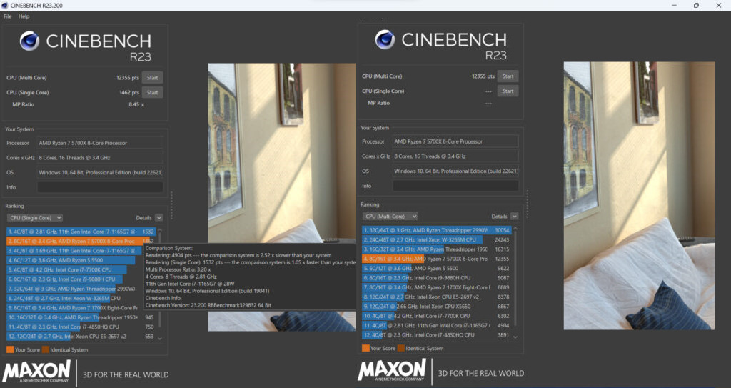Select Threadripper 1950X row scoring 16315
731x388 pixels.
click(436, 249)
